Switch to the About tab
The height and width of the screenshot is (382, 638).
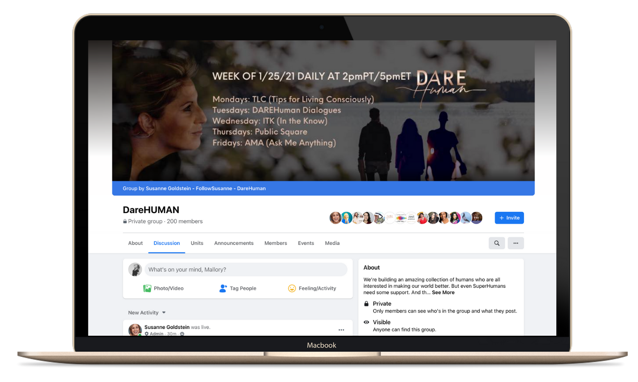[135, 243]
